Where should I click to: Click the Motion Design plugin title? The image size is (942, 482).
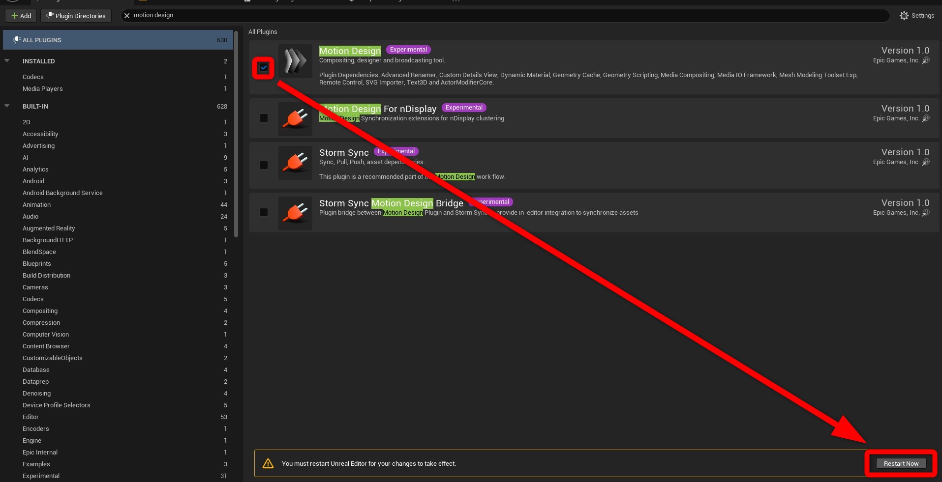coord(350,51)
